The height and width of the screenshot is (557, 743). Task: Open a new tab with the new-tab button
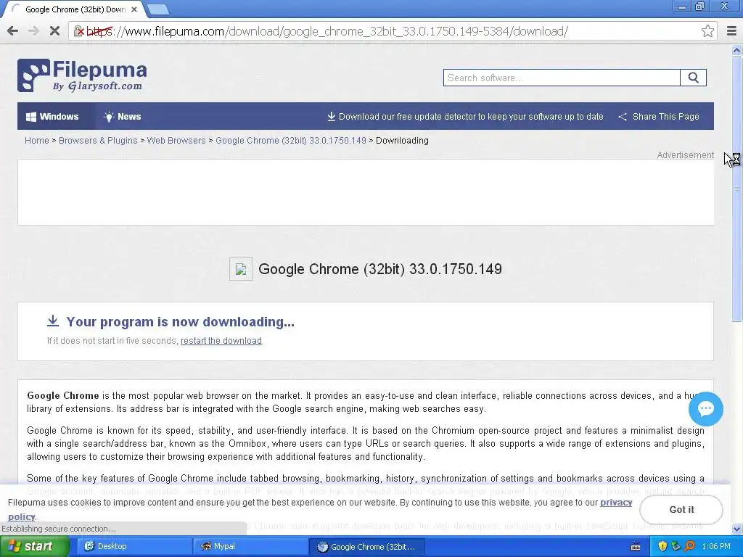point(158,9)
